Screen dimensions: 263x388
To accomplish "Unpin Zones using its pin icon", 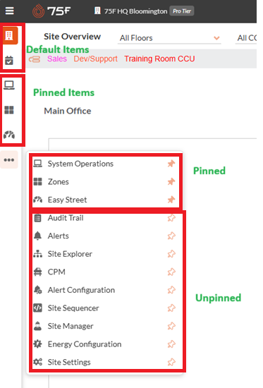I will (x=171, y=181).
